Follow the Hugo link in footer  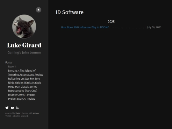(x=18, y=113)
